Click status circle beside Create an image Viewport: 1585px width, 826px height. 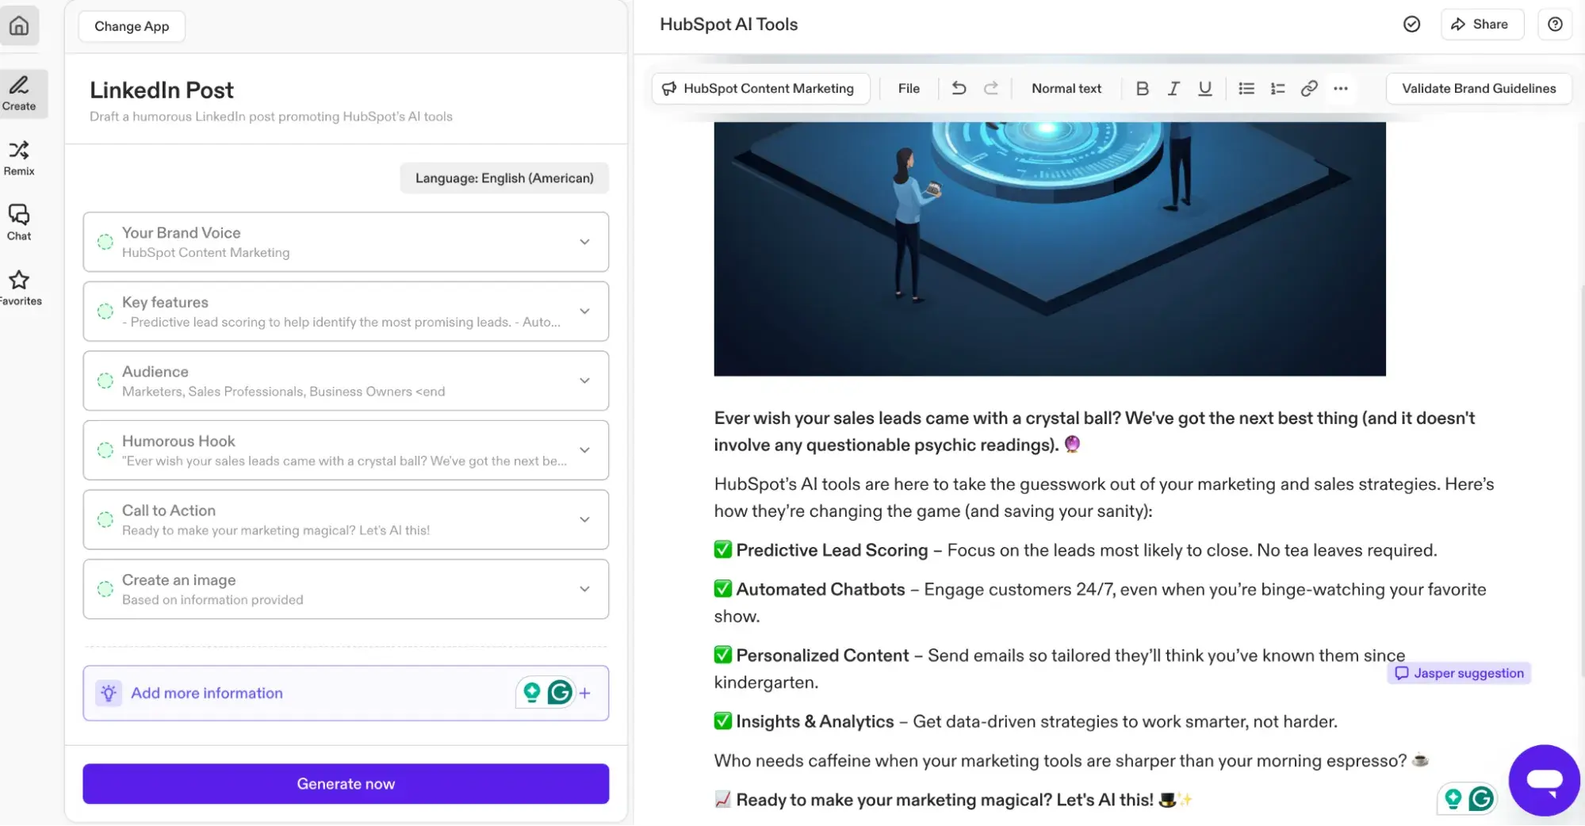(105, 589)
